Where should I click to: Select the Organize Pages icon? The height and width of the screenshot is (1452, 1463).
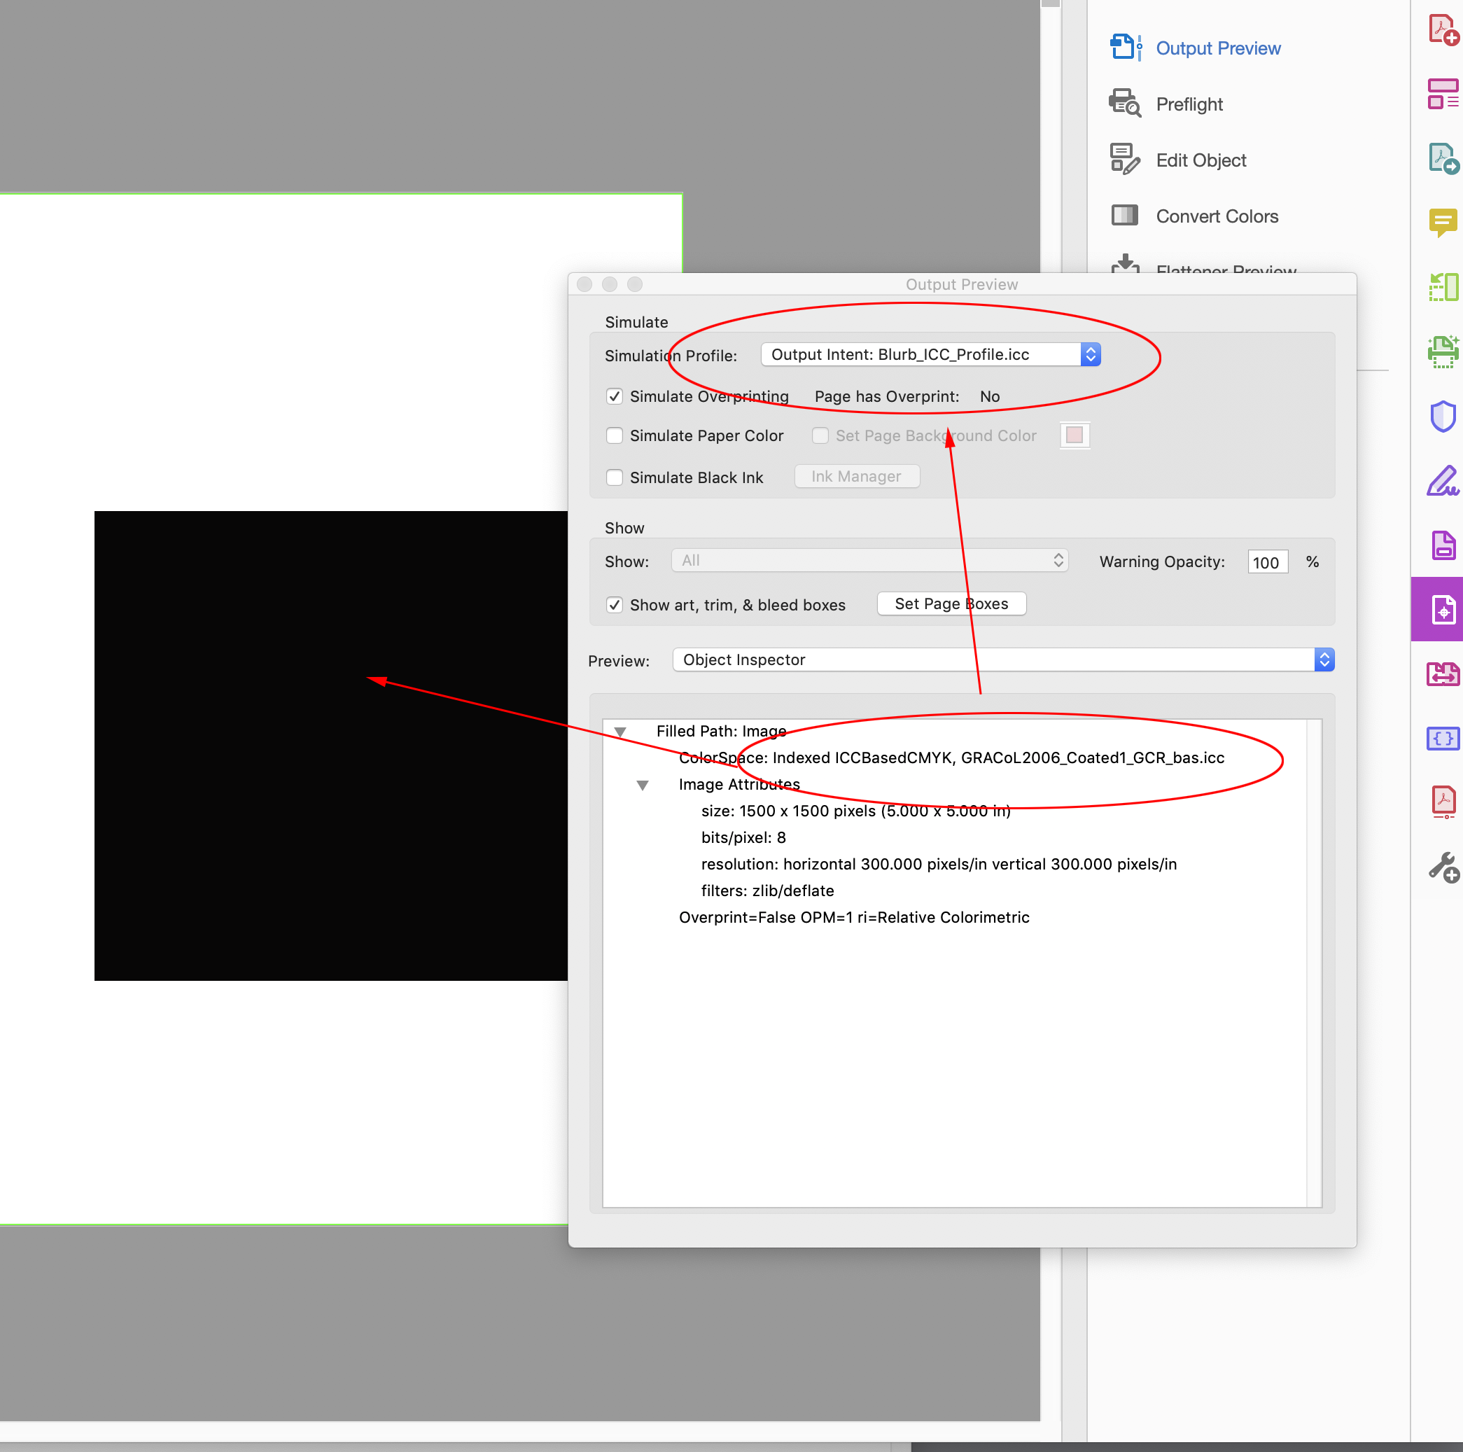pos(1443,94)
